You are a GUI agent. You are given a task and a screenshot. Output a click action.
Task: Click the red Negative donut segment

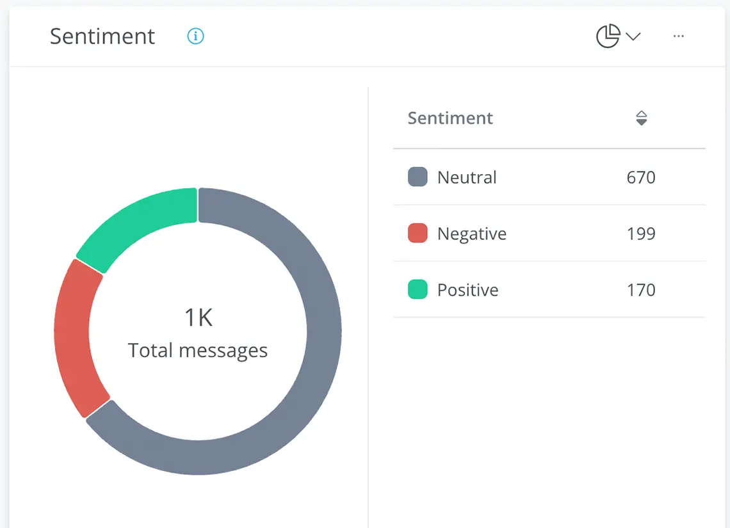coord(72,336)
